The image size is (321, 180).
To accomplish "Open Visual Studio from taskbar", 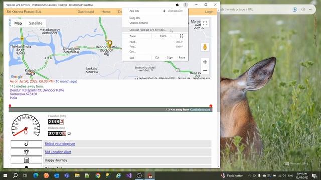I will [129, 175].
